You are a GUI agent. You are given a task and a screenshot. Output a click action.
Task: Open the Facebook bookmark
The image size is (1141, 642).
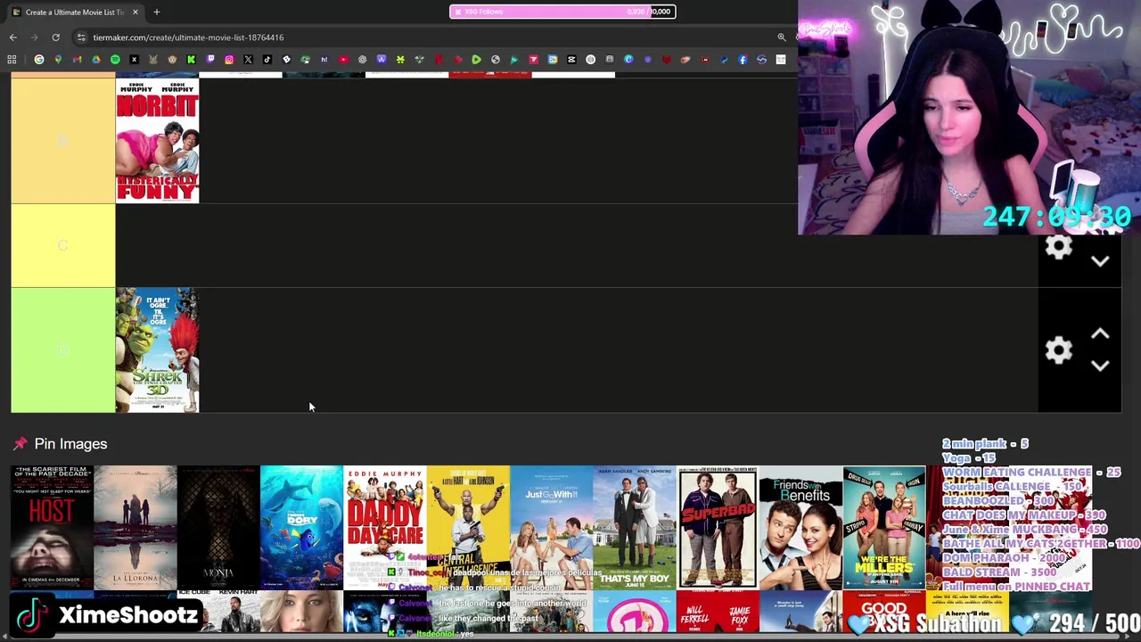(x=743, y=60)
